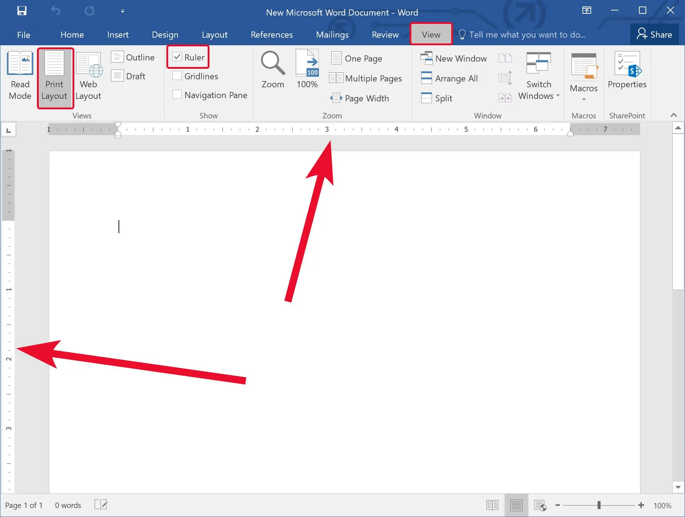This screenshot has height=517, width=685.
Task: Open the Mailings tab
Action: 332,35
